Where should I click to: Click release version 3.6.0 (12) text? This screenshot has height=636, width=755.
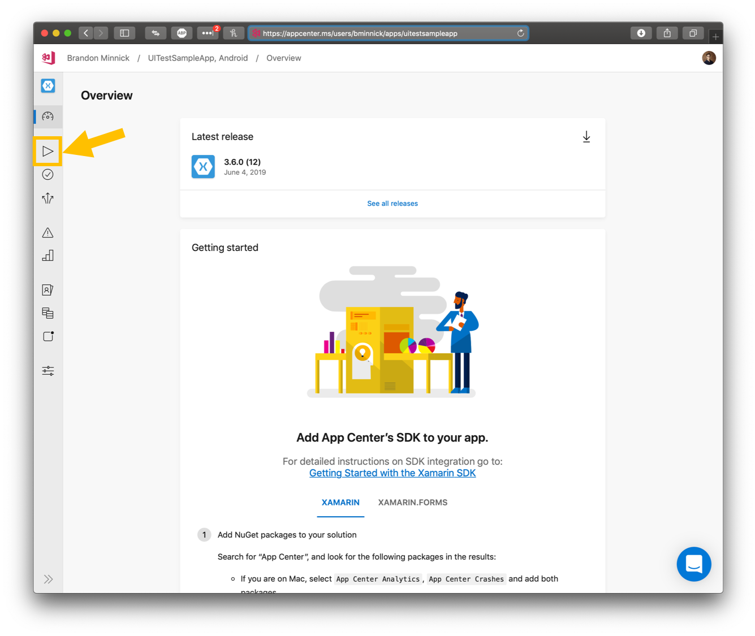[242, 162]
